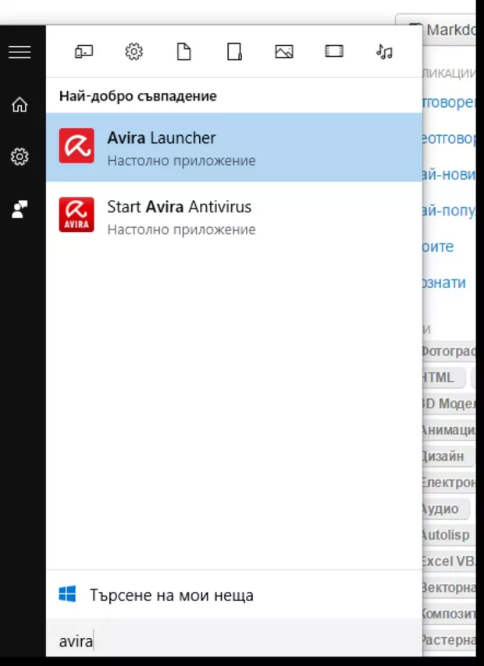The height and width of the screenshot is (666, 484).
Task: Open the hamburger menu in the search sidebar
Action: pyautogui.click(x=20, y=52)
